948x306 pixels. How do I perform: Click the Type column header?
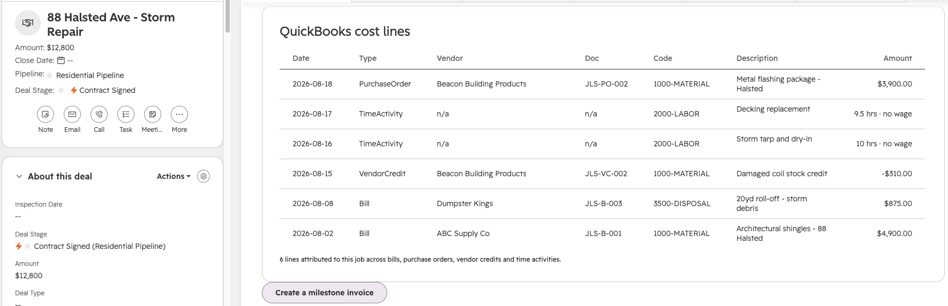click(368, 58)
